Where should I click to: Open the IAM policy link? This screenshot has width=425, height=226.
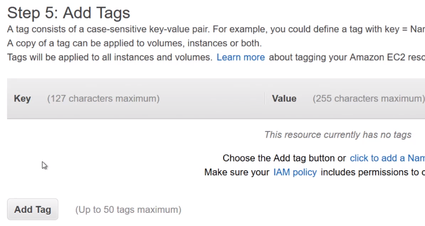pyautogui.click(x=295, y=172)
